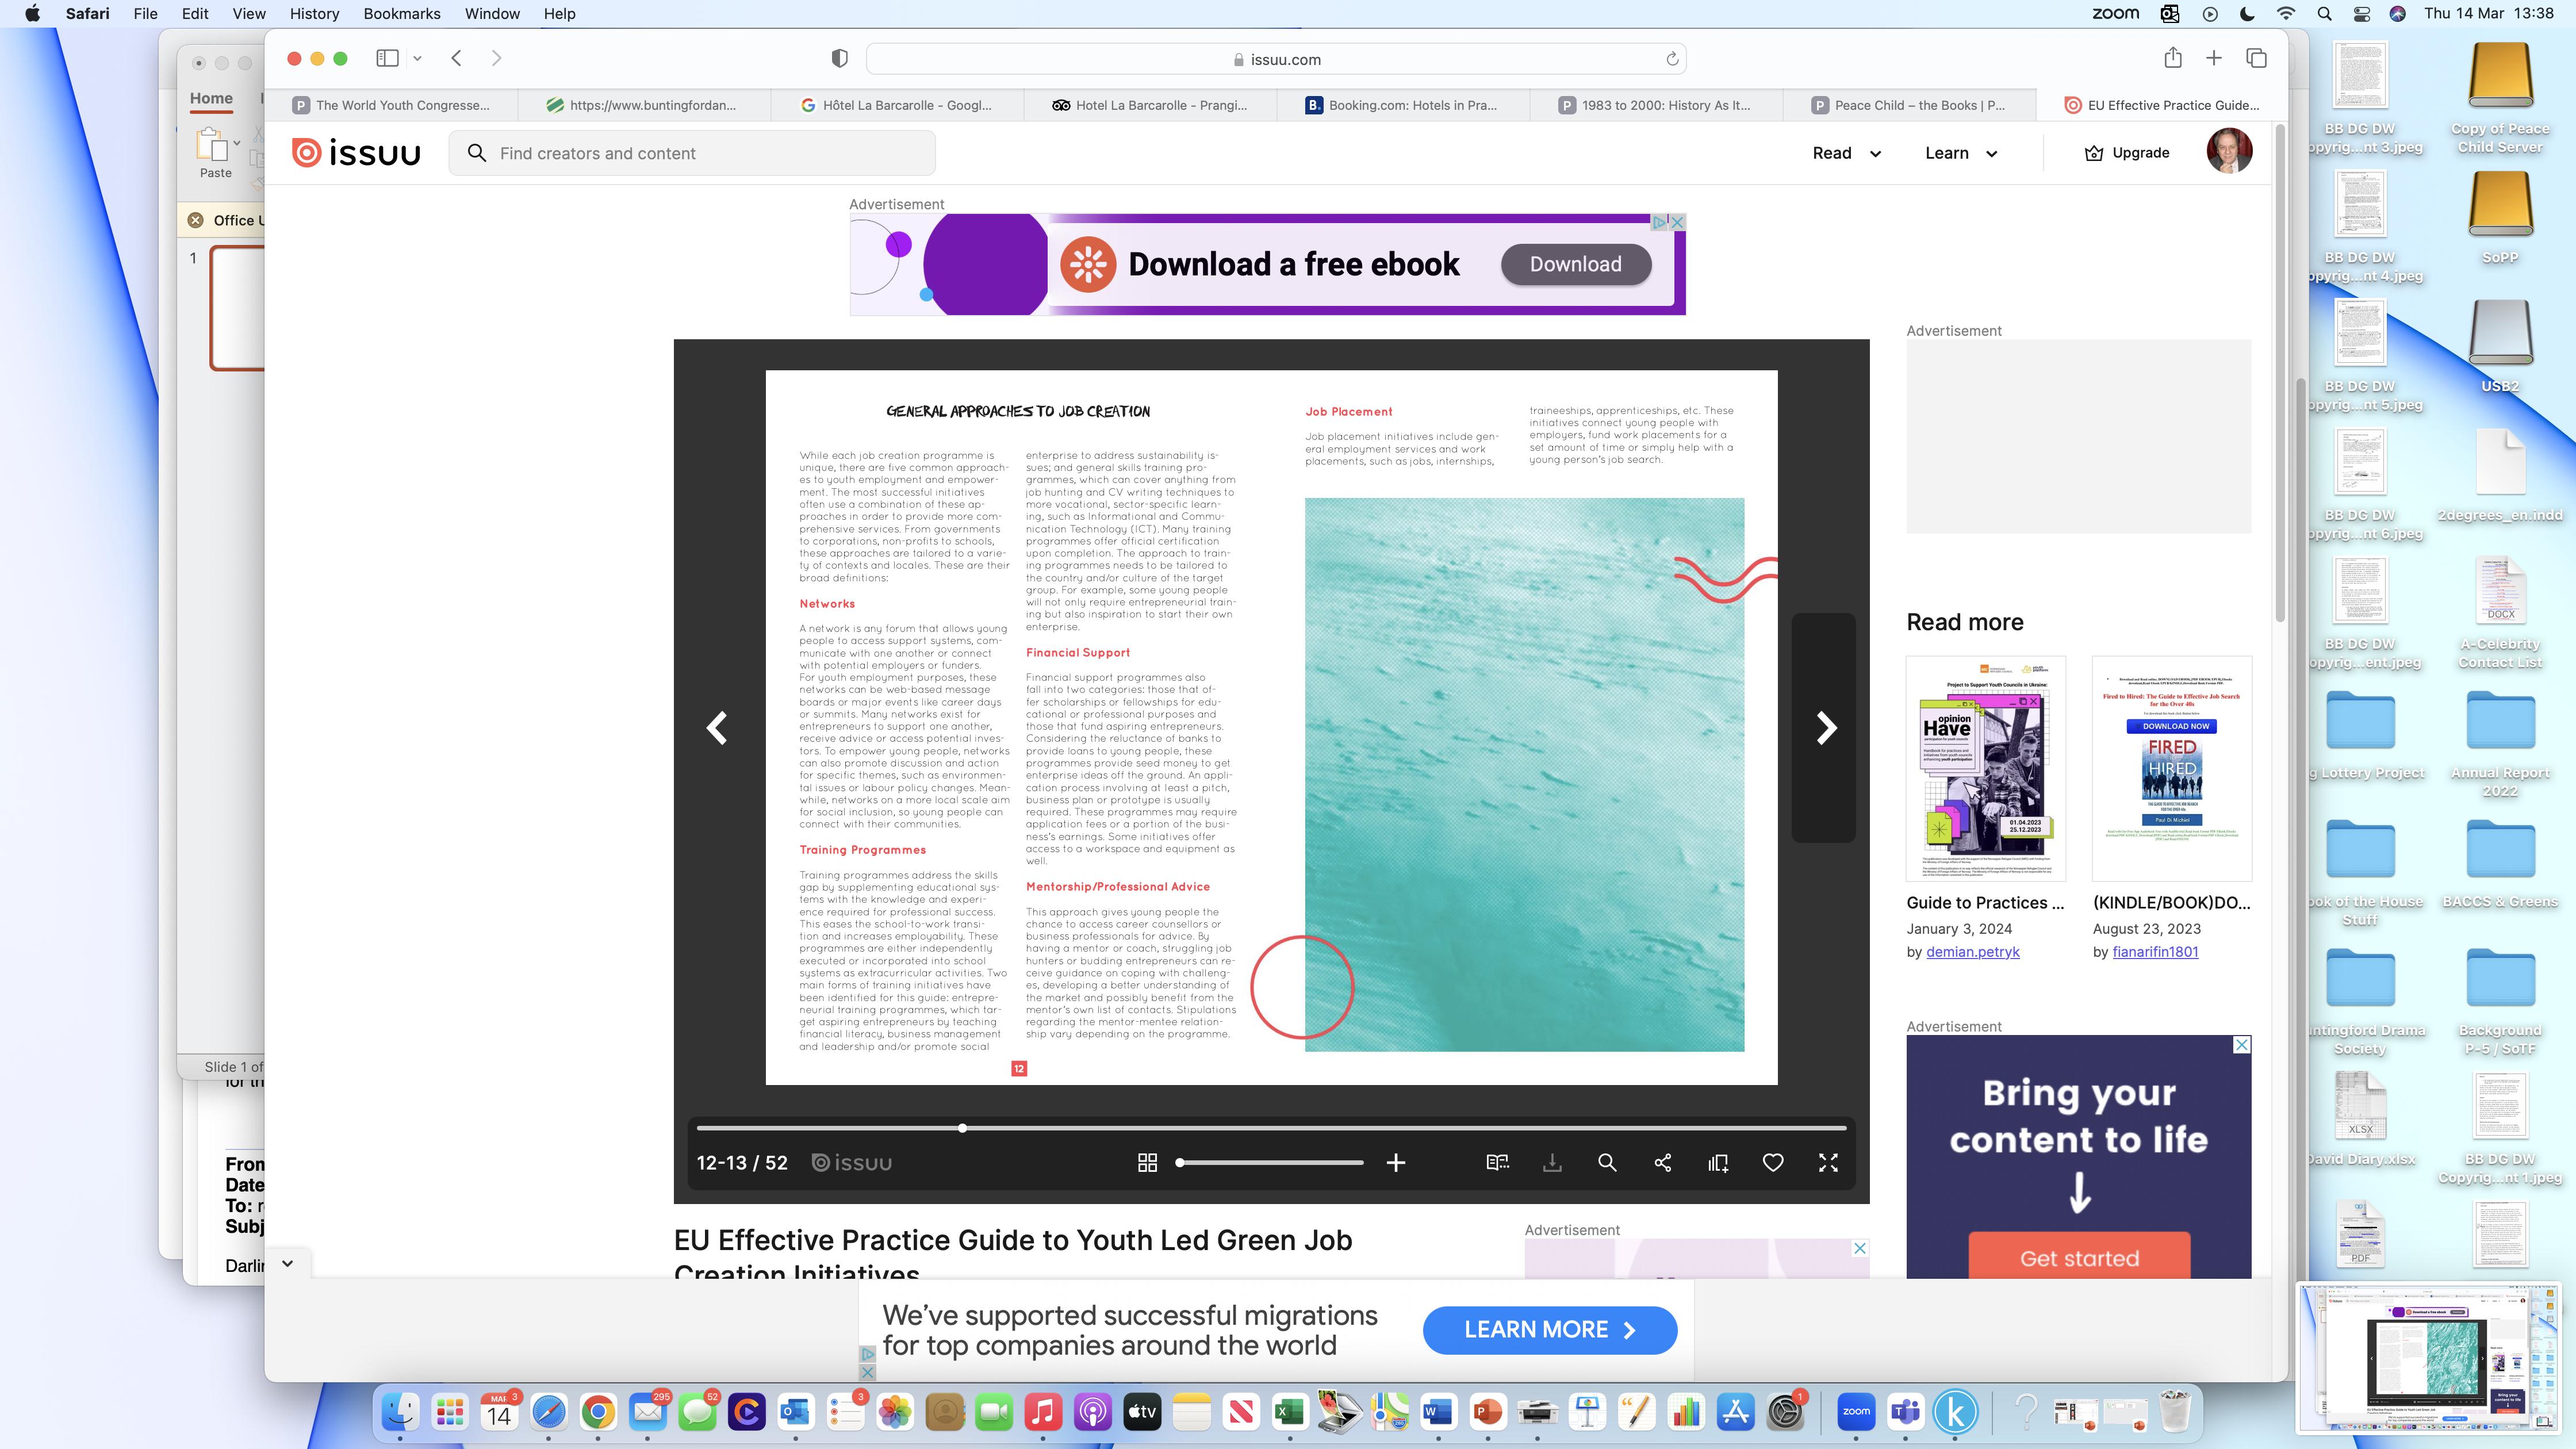Open Safari sidebar options chevron
Image resolution: width=2576 pixels, height=1449 pixels.
(417, 58)
